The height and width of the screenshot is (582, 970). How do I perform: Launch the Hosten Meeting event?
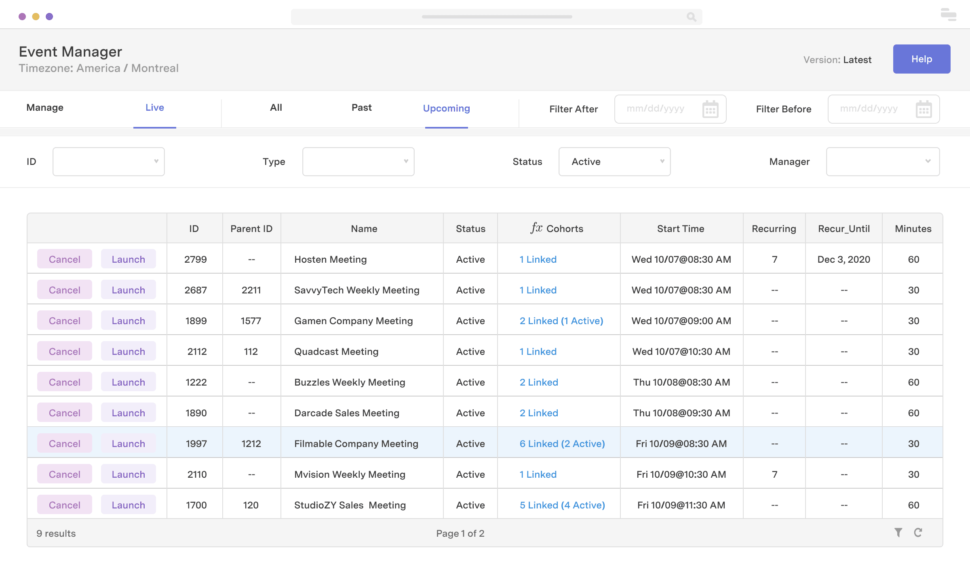click(128, 259)
